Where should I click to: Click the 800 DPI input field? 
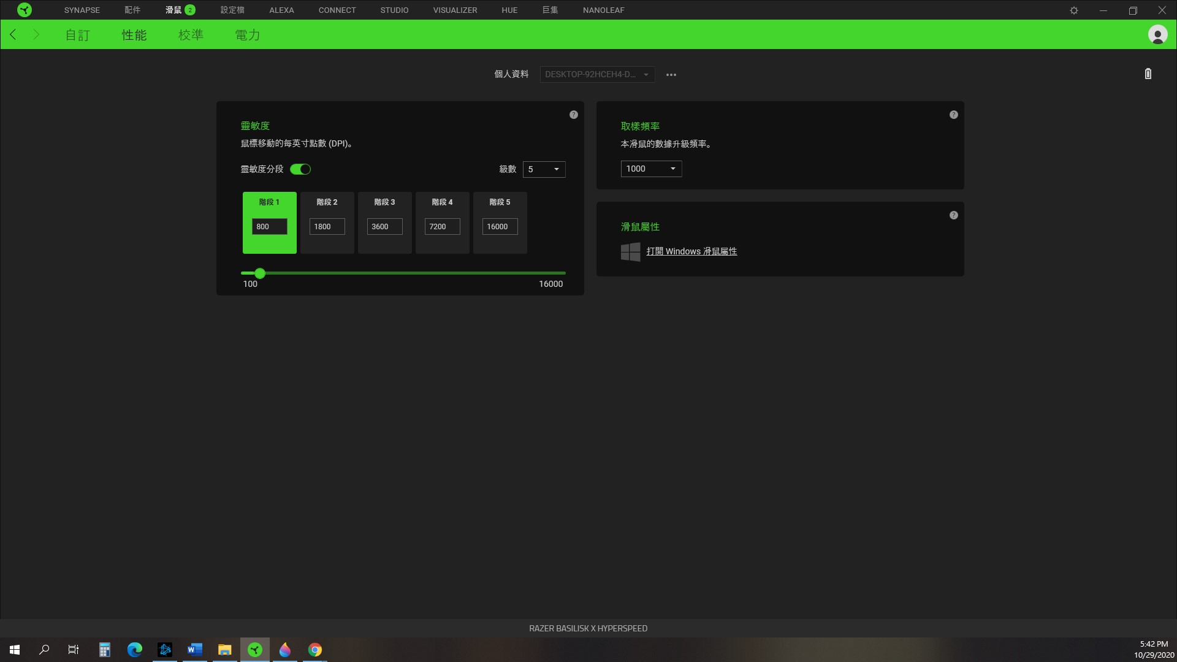click(270, 227)
